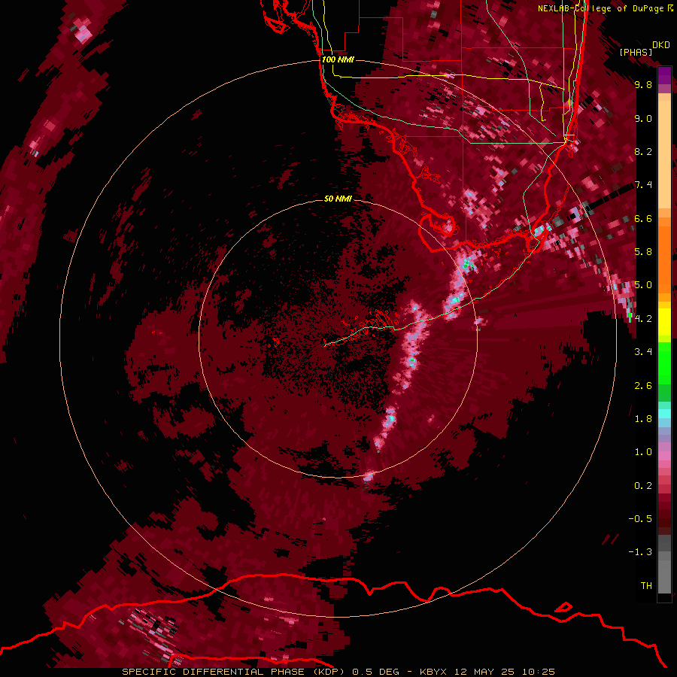The image size is (677, 677).
Task: Select the 5.8 scale value
Action: pyautogui.click(x=643, y=251)
